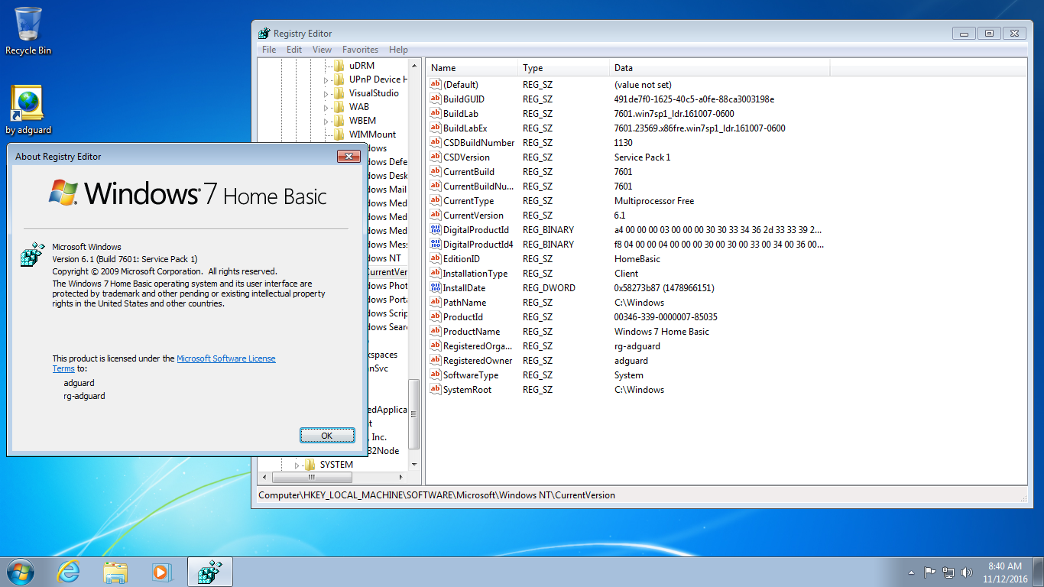Click the CSDVersion value name
Screen dimensions: 1044x587
466,157
